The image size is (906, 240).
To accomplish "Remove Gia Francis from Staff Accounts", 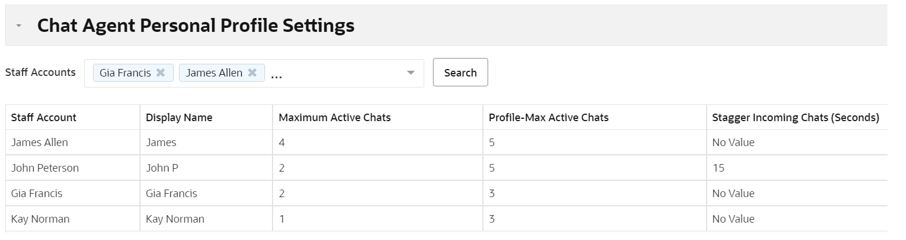I will [161, 73].
